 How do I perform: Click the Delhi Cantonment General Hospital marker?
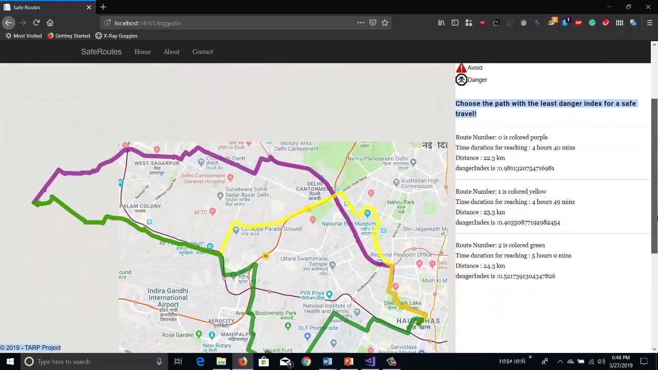pyautogui.click(x=230, y=177)
